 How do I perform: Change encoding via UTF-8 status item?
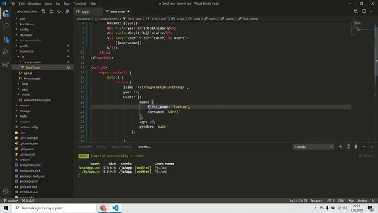pos(330,201)
